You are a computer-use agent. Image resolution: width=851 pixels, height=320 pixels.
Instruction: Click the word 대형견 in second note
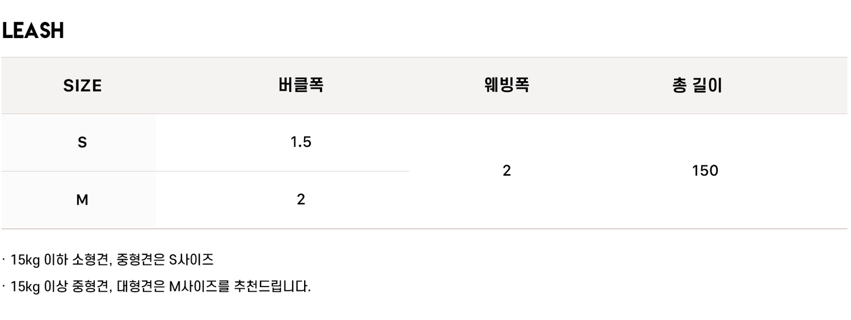coord(131,286)
